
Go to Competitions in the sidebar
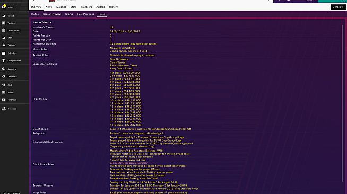tap(14, 60)
